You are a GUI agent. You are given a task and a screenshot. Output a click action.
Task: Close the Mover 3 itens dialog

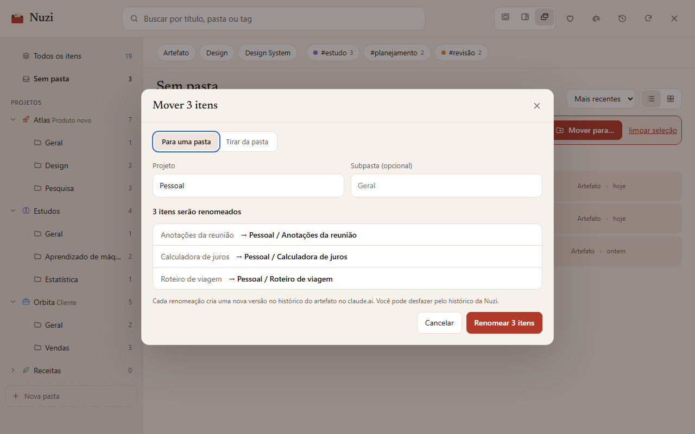pyautogui.click(x=537, y=106)
